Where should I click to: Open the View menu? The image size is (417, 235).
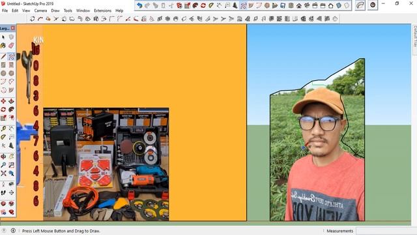tap(26, 10)
